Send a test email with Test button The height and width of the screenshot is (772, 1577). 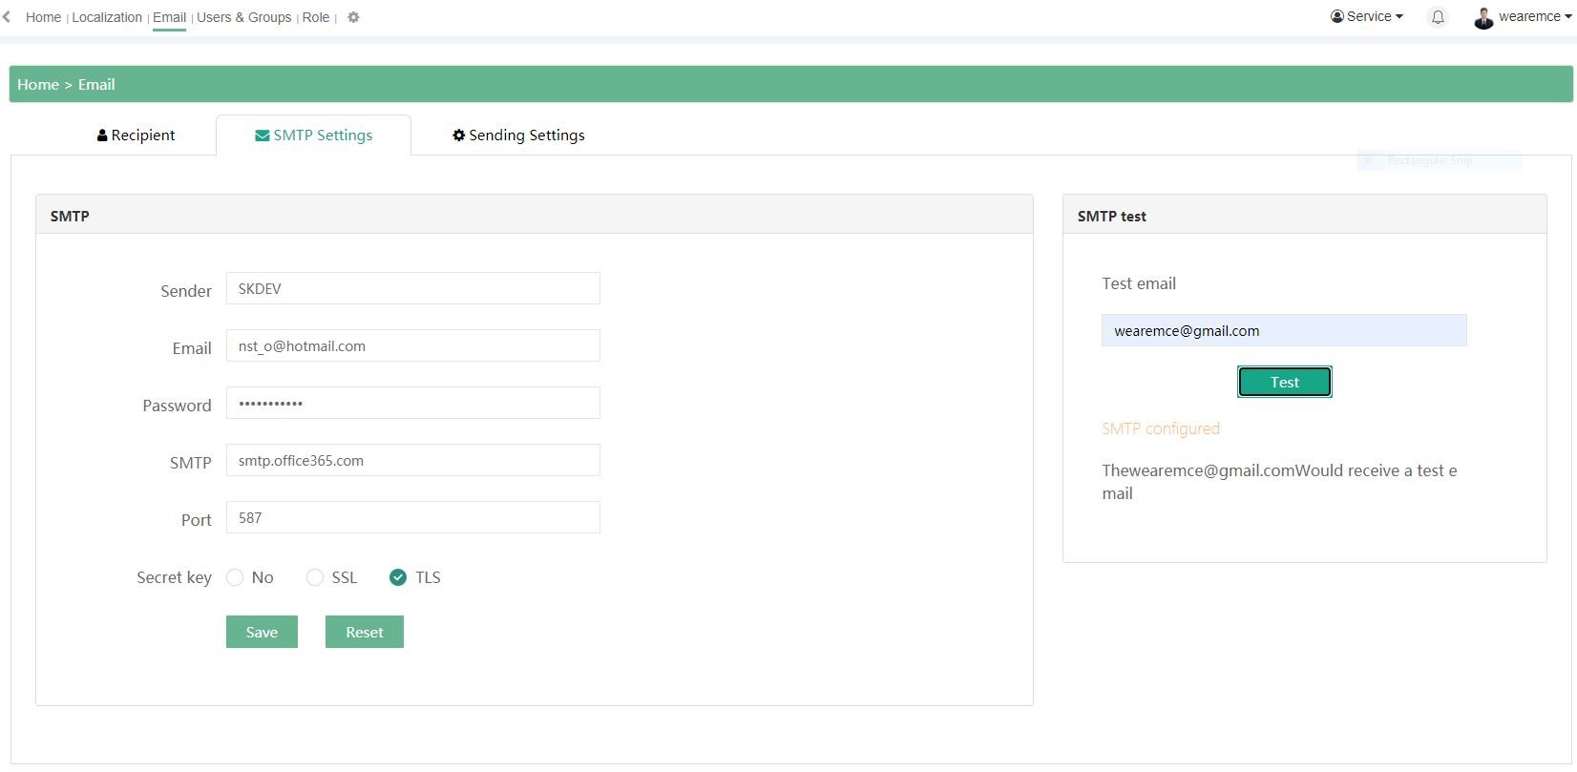(1284, 382)
